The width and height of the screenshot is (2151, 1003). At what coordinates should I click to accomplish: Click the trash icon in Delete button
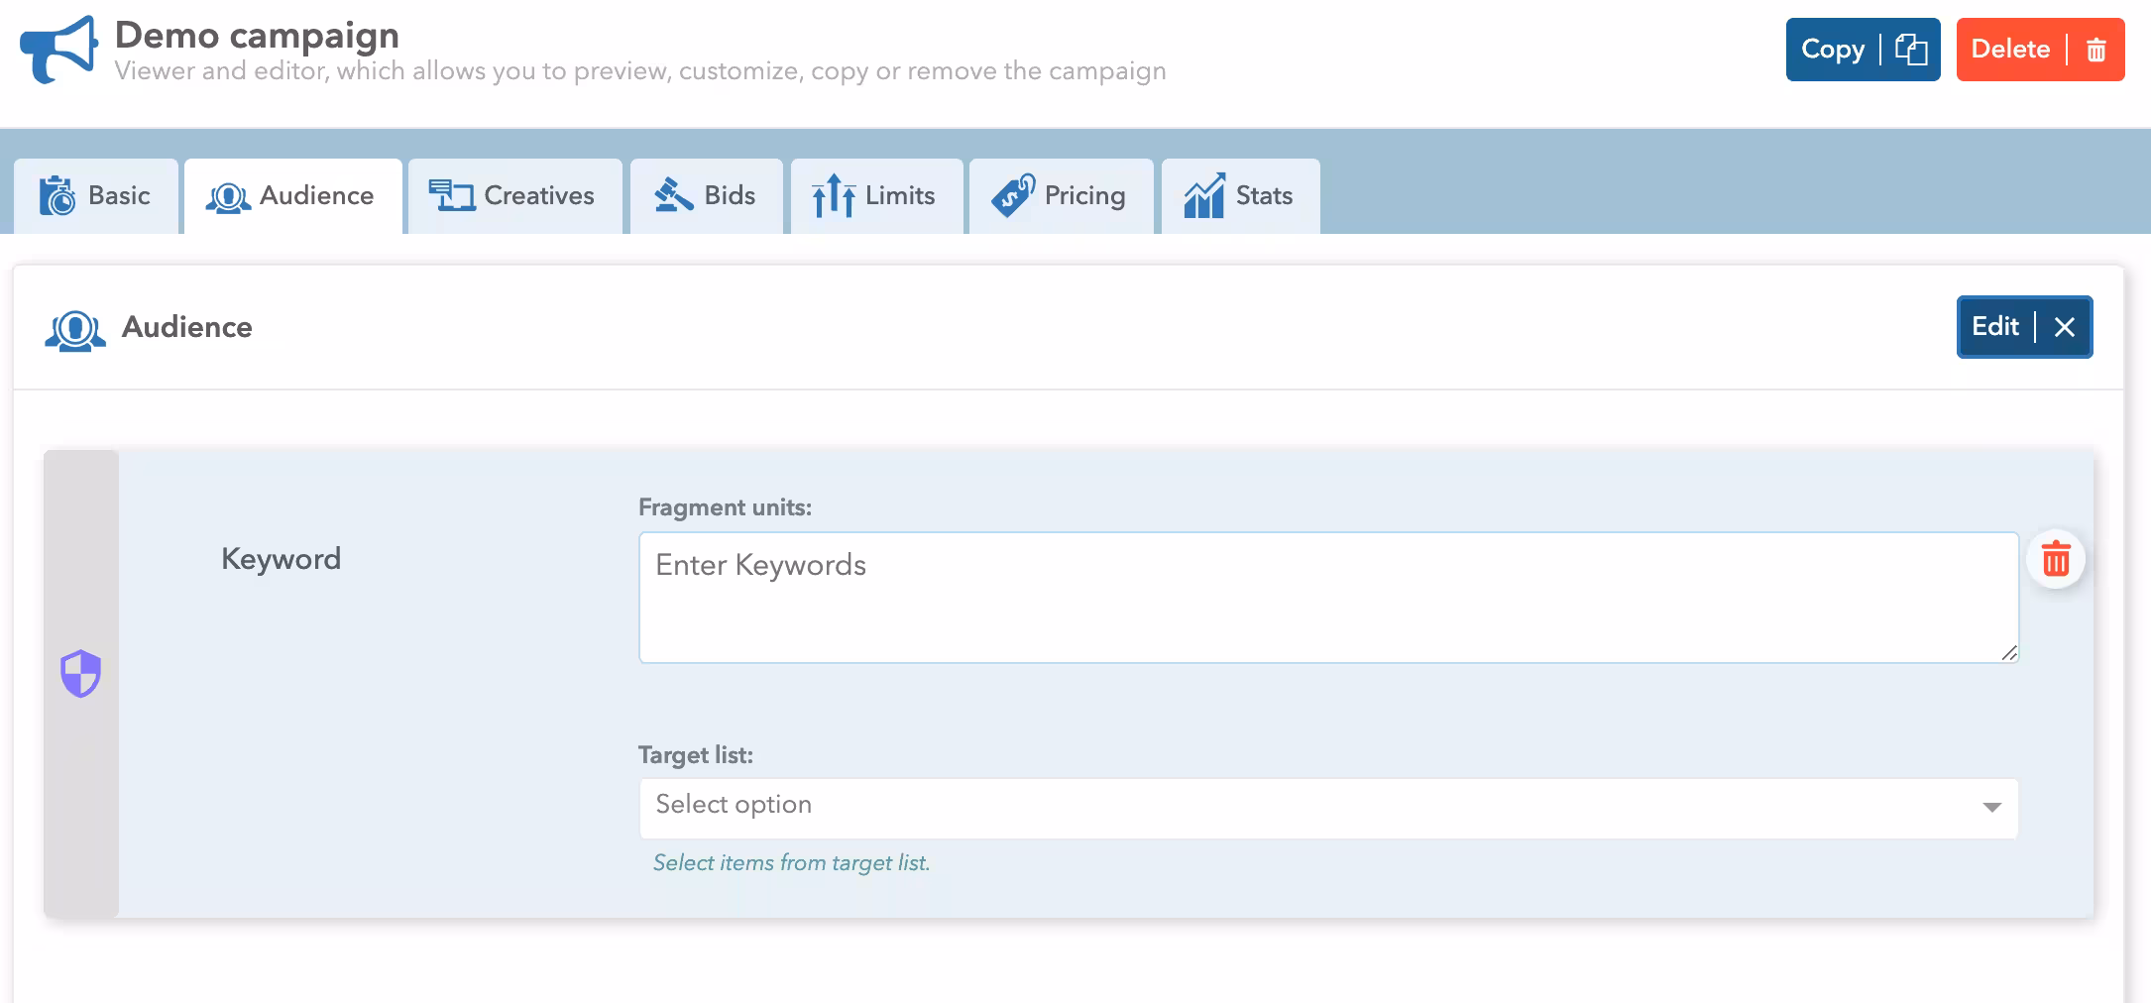(2095, 50)
